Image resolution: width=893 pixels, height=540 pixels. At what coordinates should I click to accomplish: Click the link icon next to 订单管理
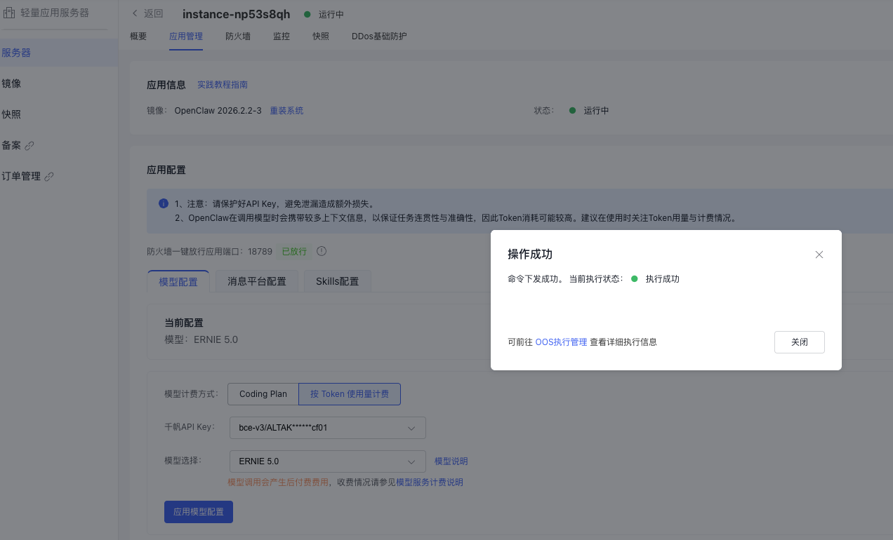49,177
